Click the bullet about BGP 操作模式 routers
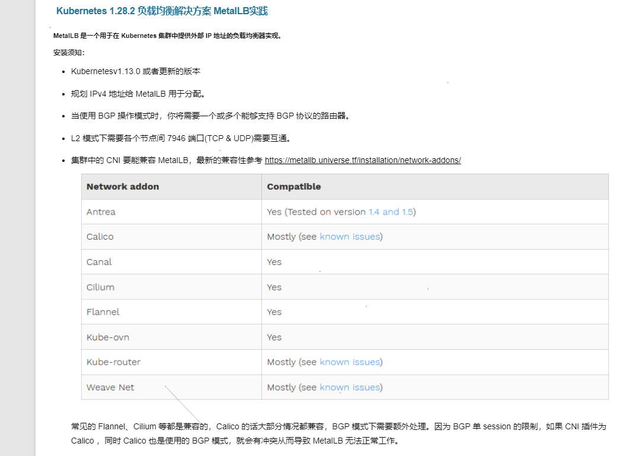 point(210,116)
